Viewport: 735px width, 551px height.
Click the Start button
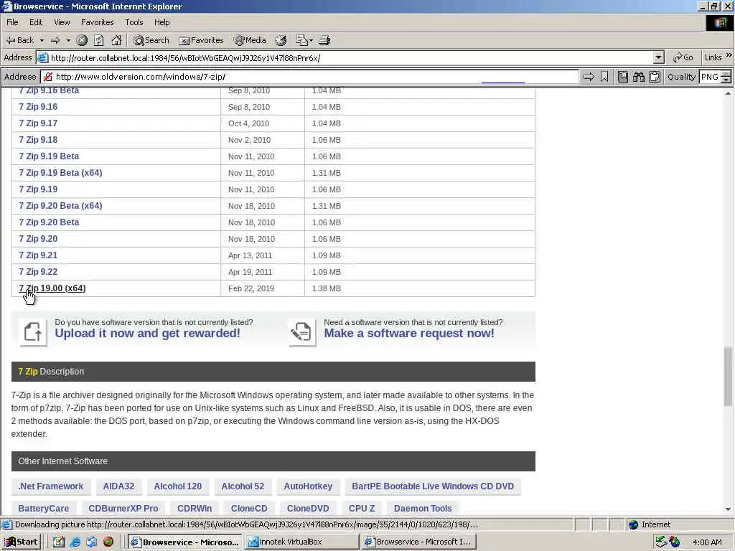(x=21, y=542)
